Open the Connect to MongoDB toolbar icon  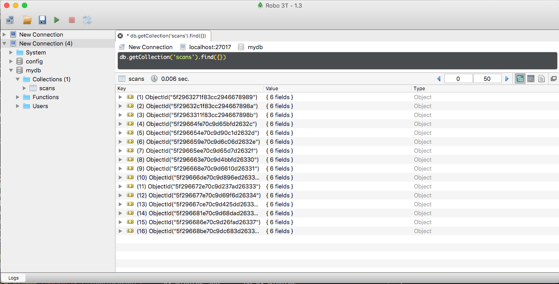click(x=10, y=20)
